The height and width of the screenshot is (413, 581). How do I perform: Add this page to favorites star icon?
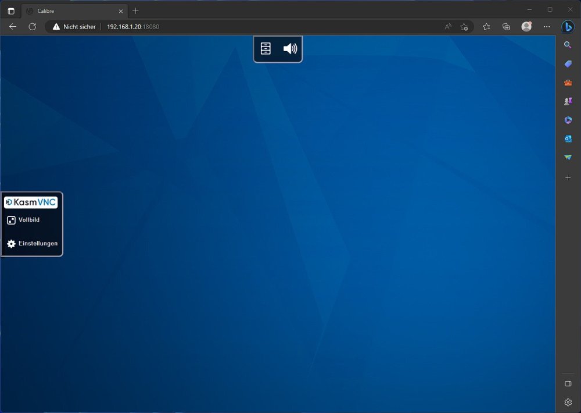(x=464, y=27)
